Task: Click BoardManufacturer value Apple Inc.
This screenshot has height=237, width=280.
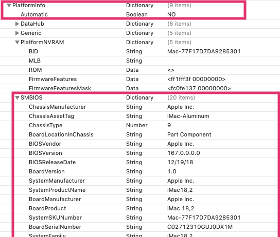Action: tap(181, 199)
